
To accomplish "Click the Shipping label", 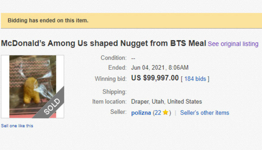I will point(115,92).
